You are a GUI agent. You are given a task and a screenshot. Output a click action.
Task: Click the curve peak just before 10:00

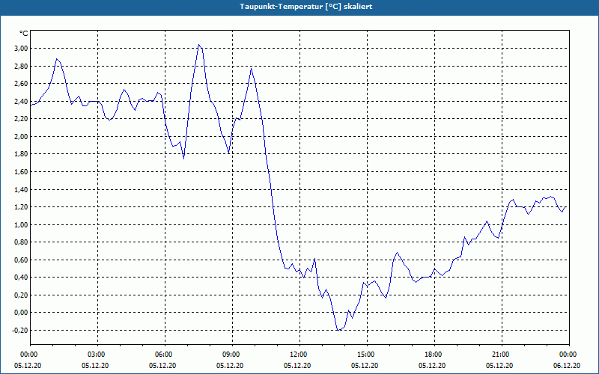[251, 68]
